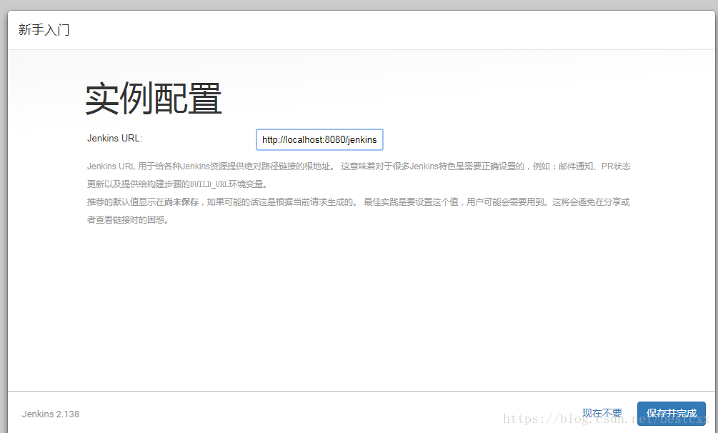Click the line starting with 推荐的默认值显示在

coord(359,202)
